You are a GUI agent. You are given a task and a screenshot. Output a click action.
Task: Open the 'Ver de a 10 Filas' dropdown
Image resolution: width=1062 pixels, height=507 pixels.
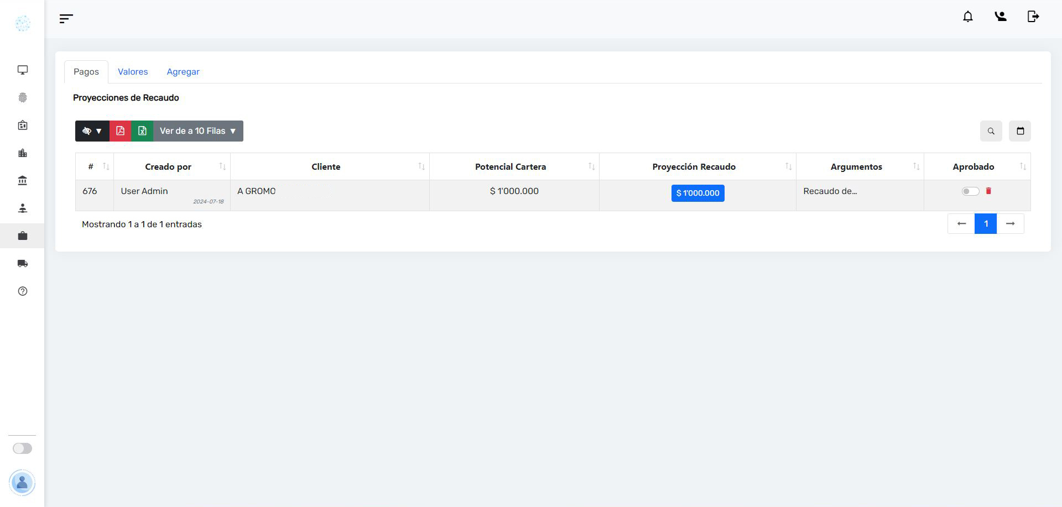pyautogui.click(x=198, y=131)
